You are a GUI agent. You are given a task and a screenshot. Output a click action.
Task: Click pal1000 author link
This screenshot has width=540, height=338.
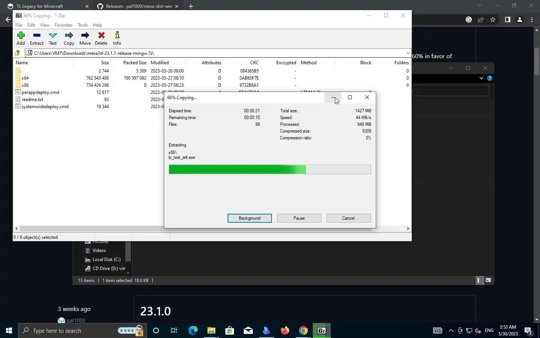coord(76,320)
